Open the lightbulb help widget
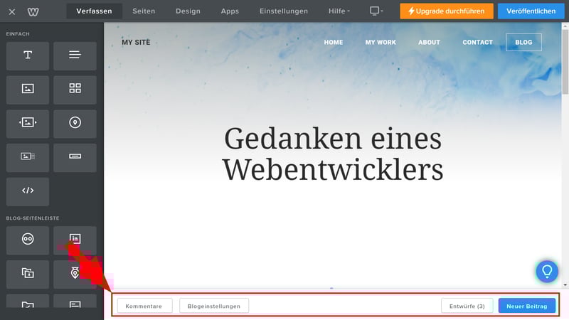This screenshot has height=320, width=569. click(547, 271)
